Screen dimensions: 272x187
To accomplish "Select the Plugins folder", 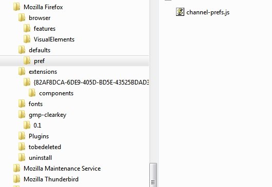I will tap(38, 136).
